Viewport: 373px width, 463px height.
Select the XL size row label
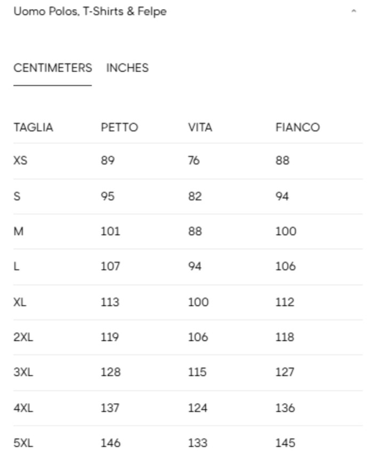click(x=20, y=302)
